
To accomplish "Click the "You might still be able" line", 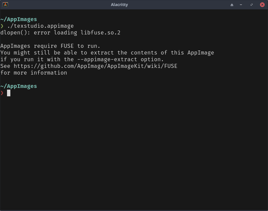I will [x=107, y=52].
